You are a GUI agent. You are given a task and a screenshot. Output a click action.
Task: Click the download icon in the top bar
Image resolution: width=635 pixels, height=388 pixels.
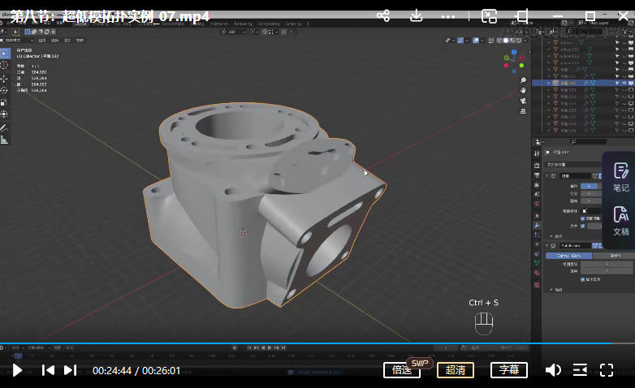click(417, 15)
